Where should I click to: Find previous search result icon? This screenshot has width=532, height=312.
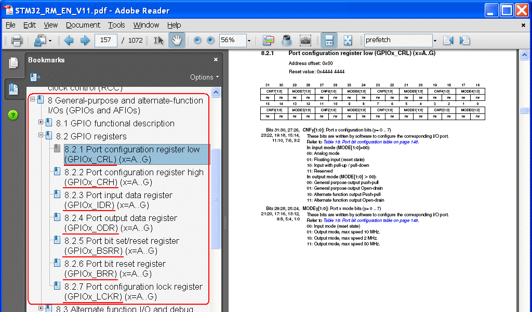click(448, 41)
